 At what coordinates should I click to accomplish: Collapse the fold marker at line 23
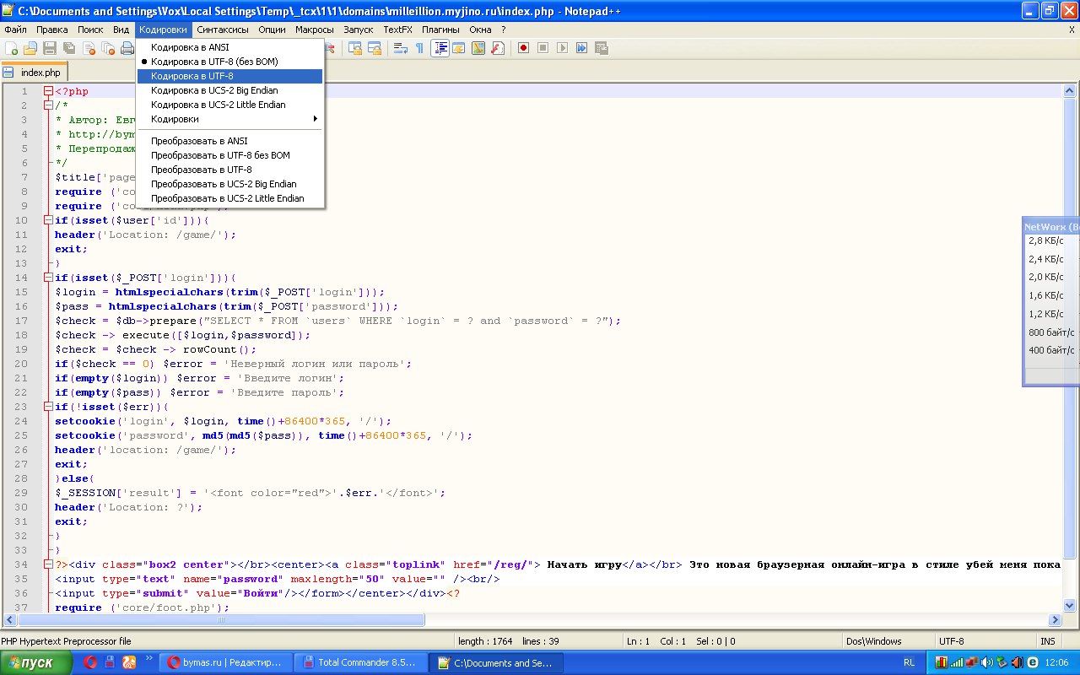click(x=48, y=407)
